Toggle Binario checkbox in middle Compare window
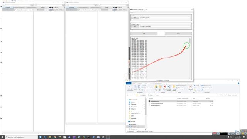 (x=118, y=8)
